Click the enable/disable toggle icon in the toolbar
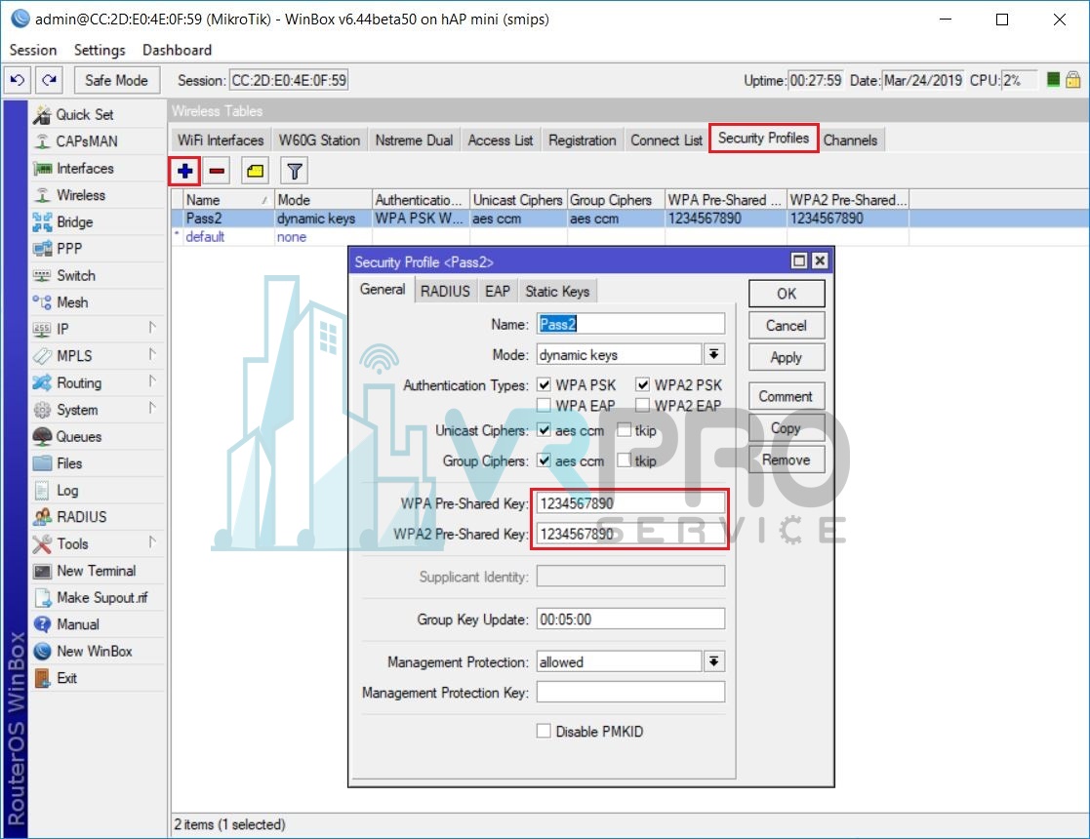Viewport: 1090px width, 839px height. (x=255, y=171)
